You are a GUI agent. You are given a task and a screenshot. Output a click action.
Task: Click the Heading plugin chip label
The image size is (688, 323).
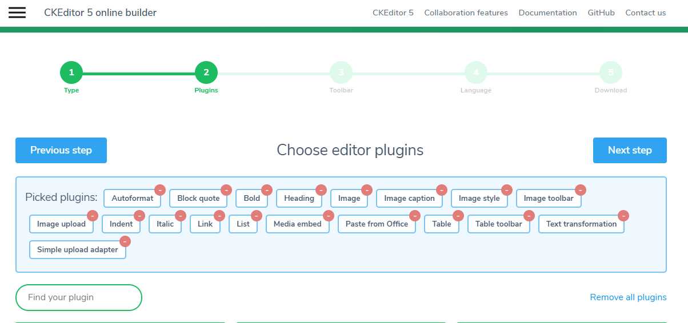[299, 198]
